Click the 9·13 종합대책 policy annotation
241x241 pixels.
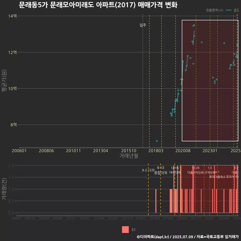click(161, 170)
